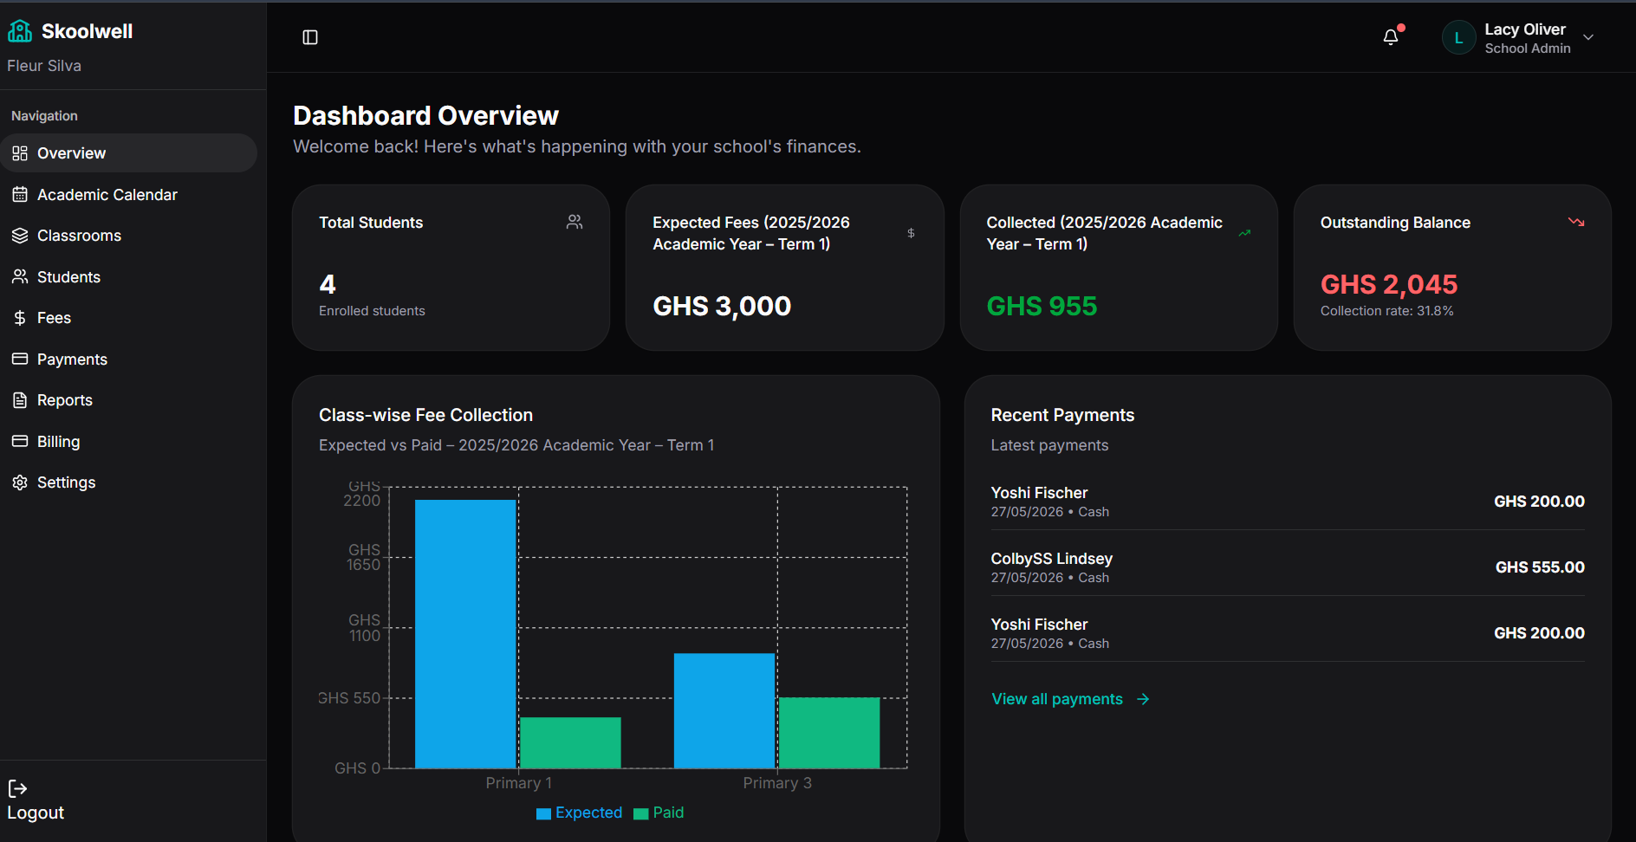The width and height of the screenshot is (1636, 842).
Task: Click the Logout arrow icon
Action: tap(17, 788)
